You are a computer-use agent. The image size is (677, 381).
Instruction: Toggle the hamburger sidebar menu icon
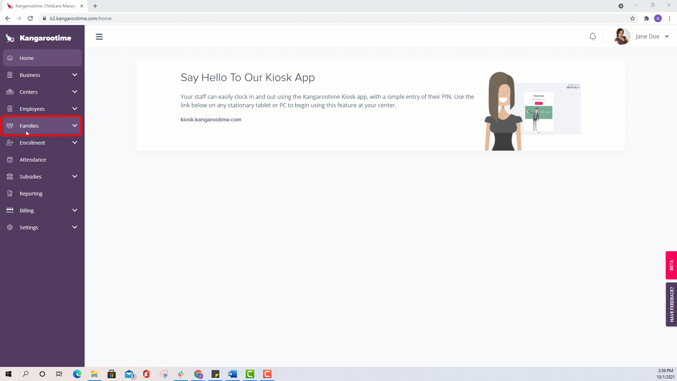click(99, 37)
